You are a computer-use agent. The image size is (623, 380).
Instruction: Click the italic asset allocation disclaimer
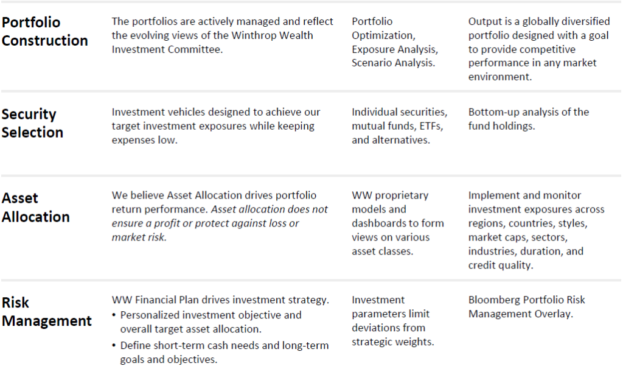click(x=220, y=223)
